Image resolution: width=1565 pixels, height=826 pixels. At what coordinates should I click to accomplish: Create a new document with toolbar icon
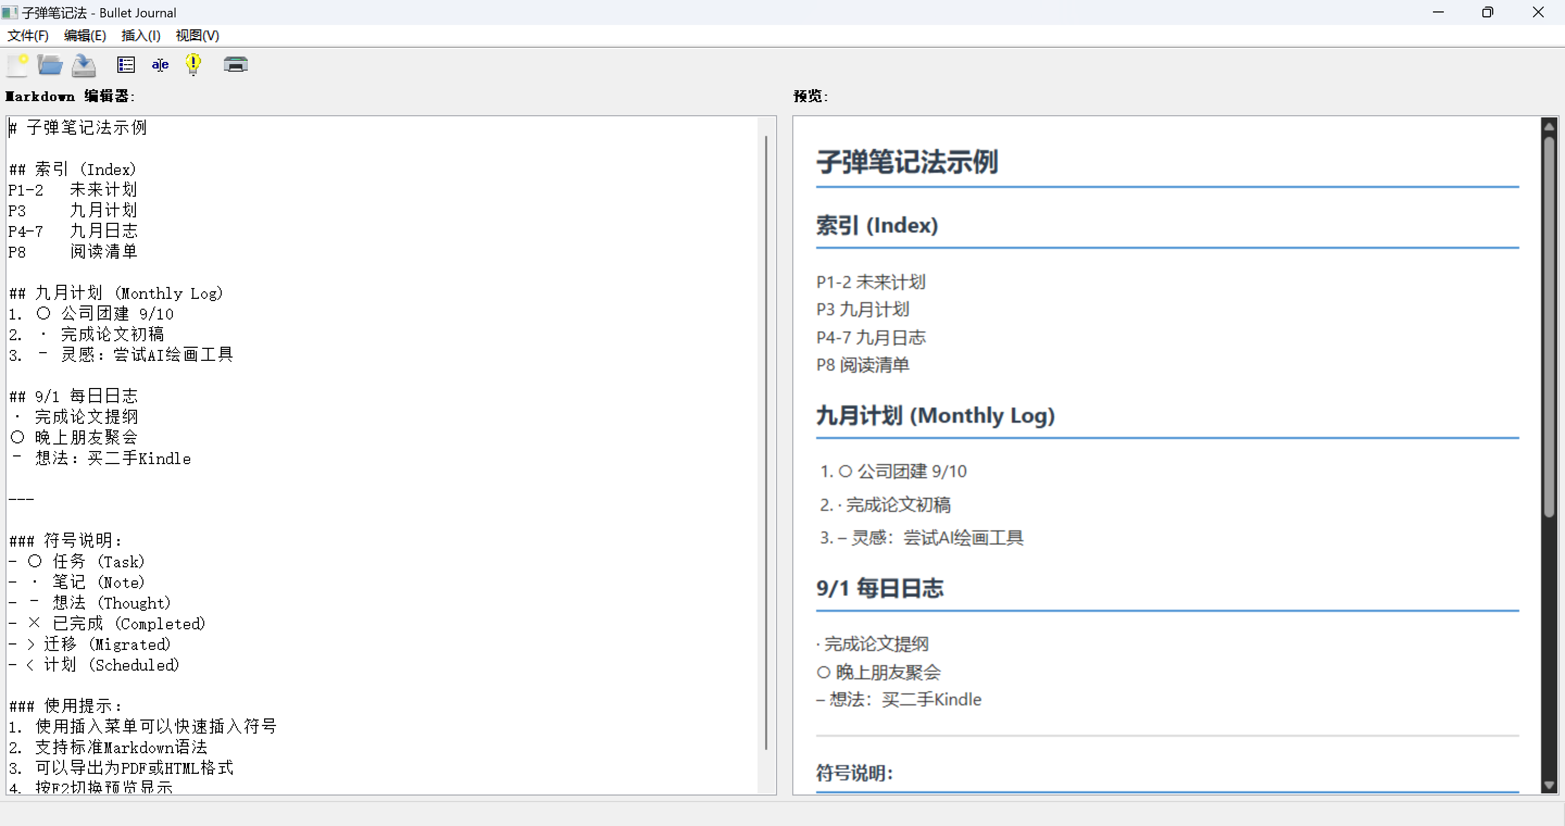[17, 64]
